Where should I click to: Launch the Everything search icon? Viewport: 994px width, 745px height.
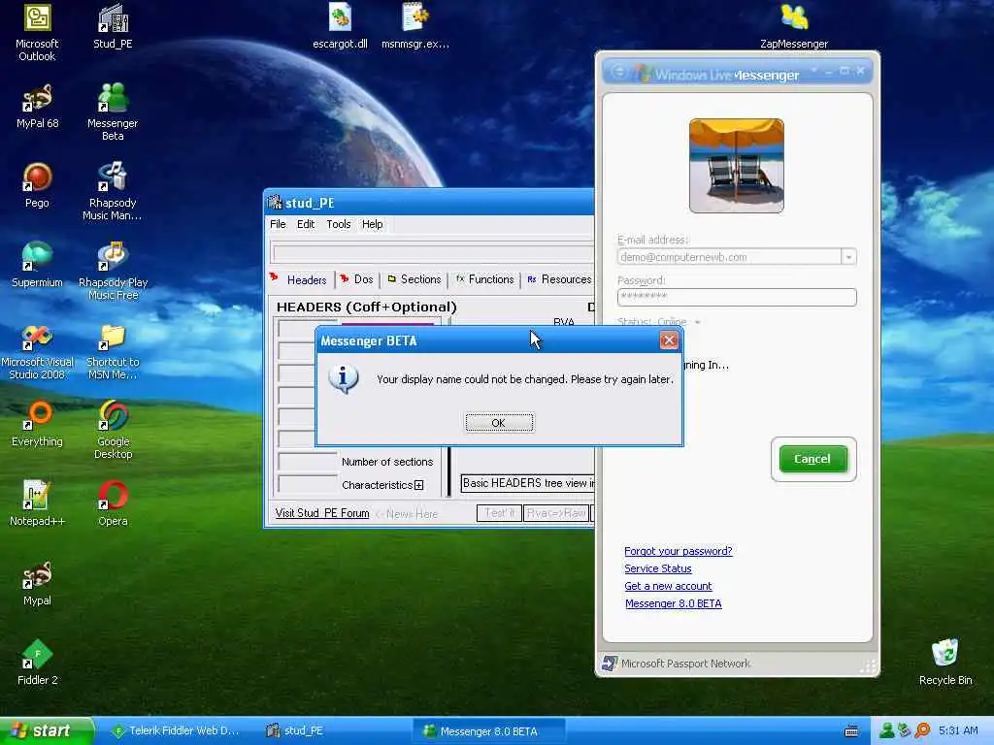[x=37, y=425]
